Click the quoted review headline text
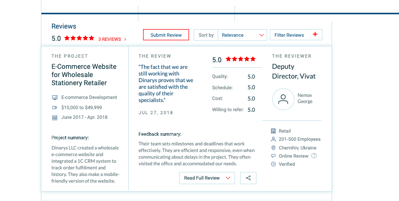The image size is (399, 201). pos(166,84)
